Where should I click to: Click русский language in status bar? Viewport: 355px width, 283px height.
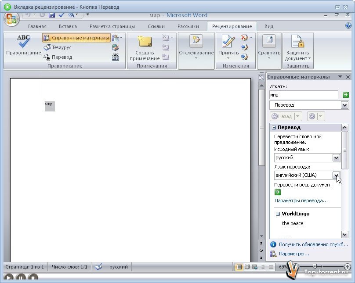point(119,267)
